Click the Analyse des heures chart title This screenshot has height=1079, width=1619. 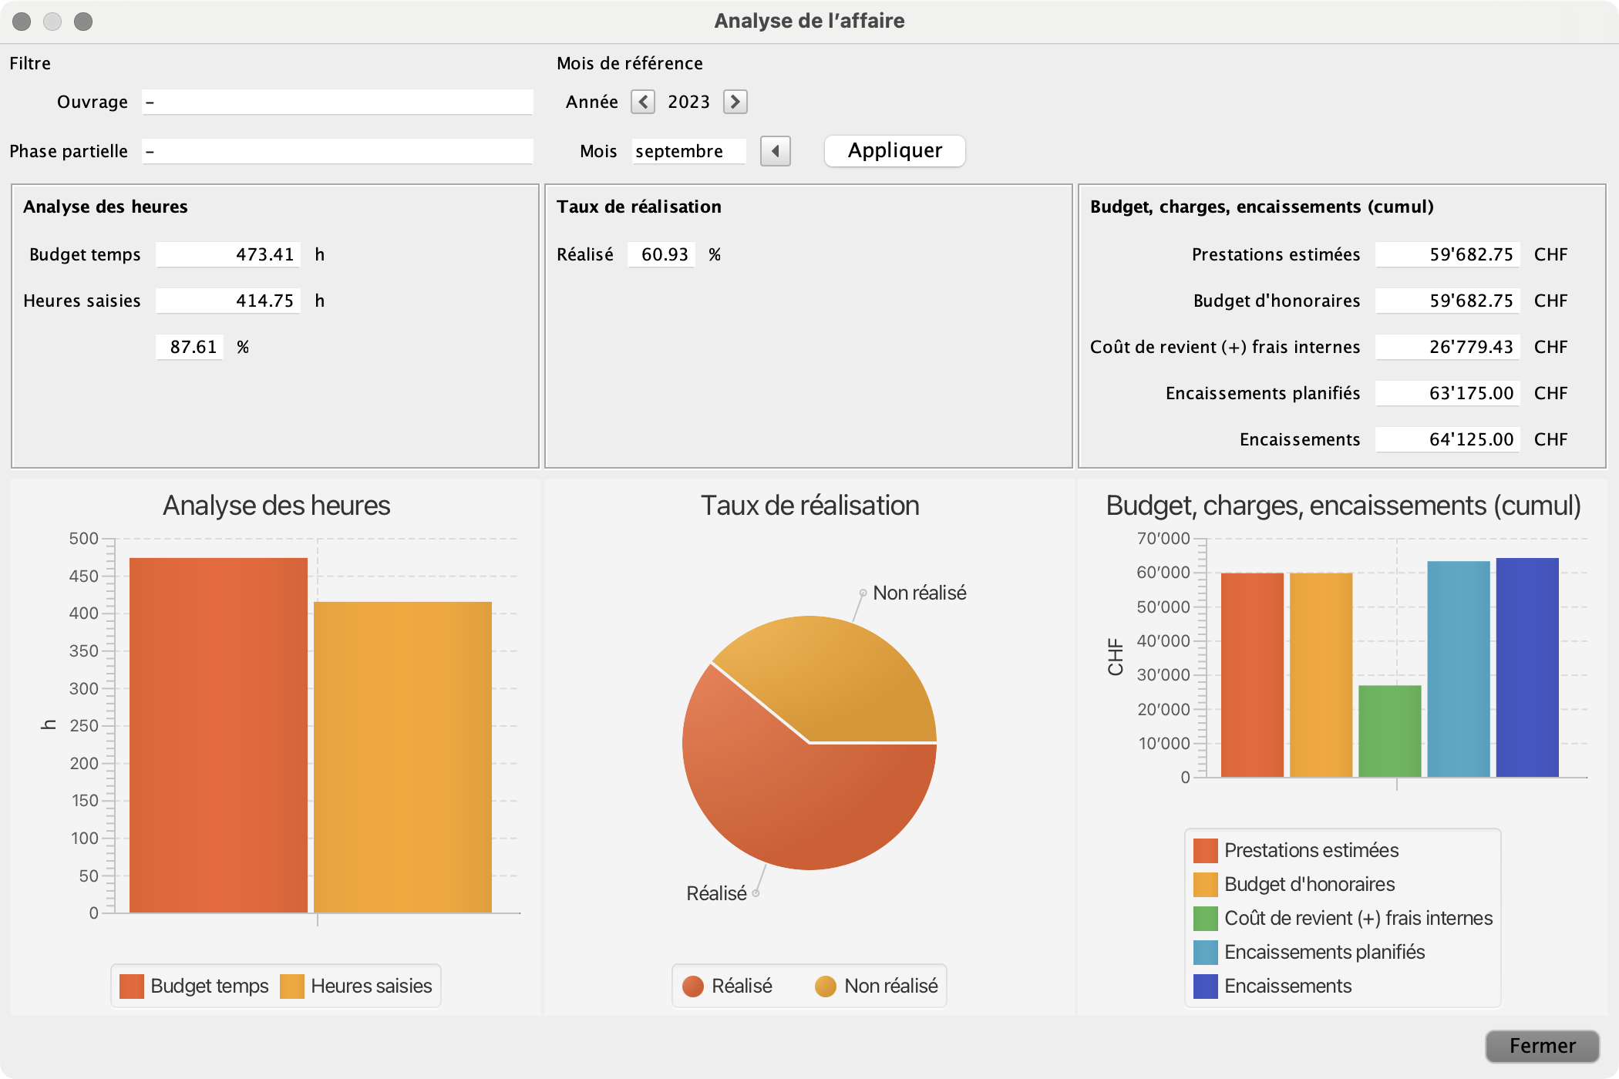tap(276, 506)
